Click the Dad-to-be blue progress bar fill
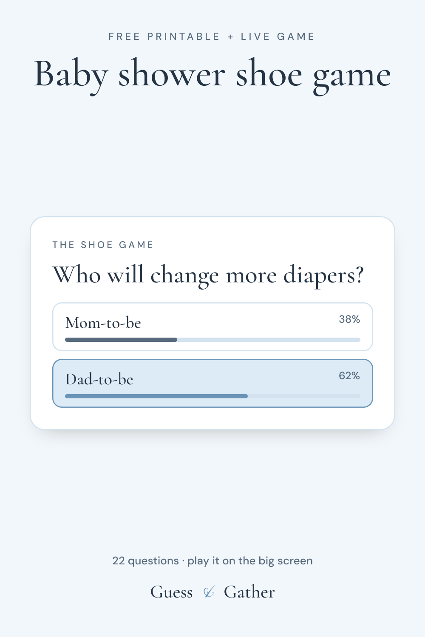Viewport: 425px width, 637px height. (156, 396)
